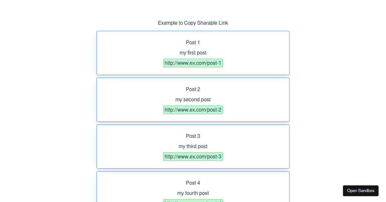386x202 pixels.
Task: Select the text 'my third post'
Action: click(193, 146)
